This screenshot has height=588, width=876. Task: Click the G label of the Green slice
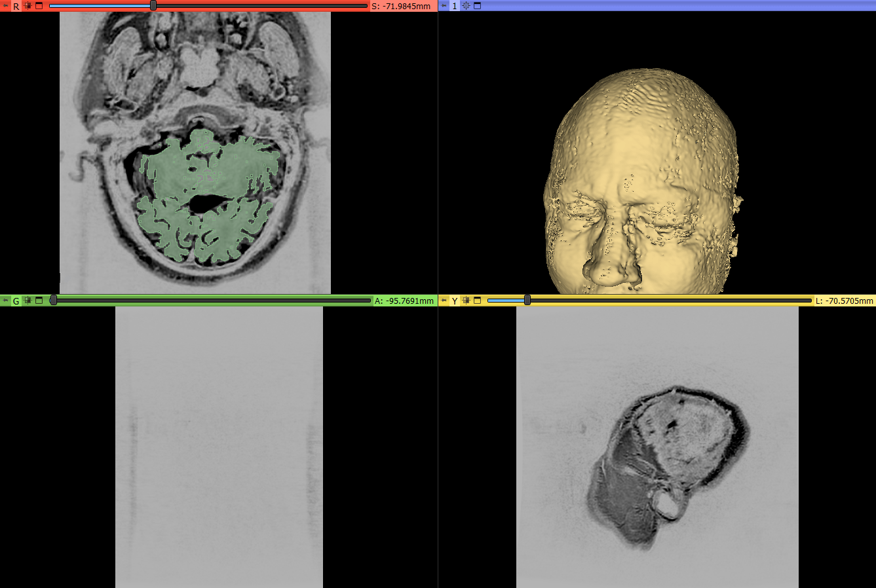(x=16, y=301)
